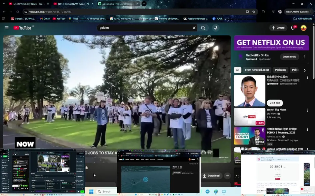Click the Windows taskbar Search box
Viewport: 315px width, 196px height.
(106, 191)
